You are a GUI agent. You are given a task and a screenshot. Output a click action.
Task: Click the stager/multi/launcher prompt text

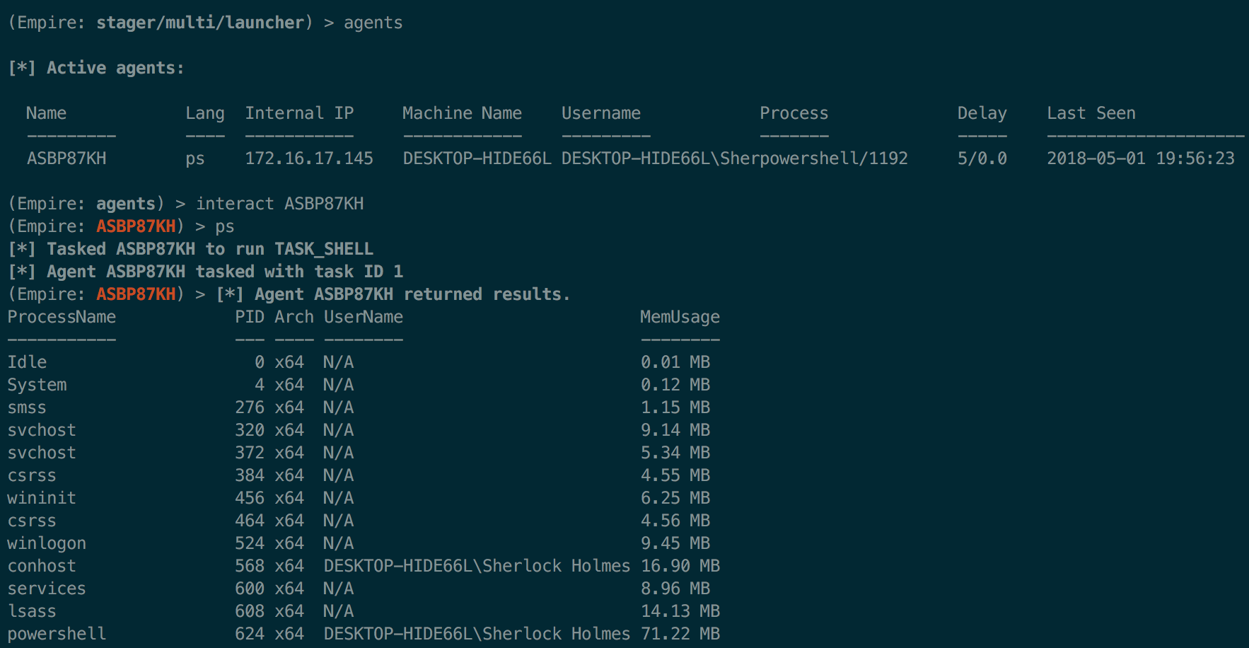click(200, 23)
